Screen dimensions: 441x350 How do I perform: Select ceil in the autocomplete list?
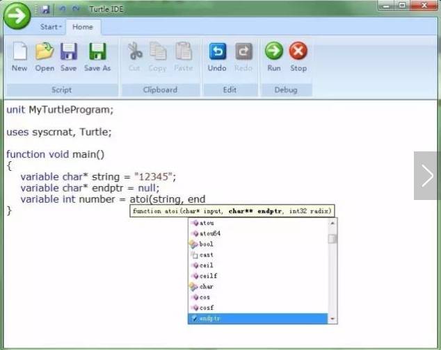click(x=258, y=265)
